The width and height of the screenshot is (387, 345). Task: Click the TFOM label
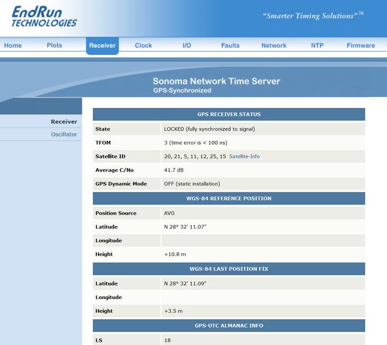click(103, 143)
